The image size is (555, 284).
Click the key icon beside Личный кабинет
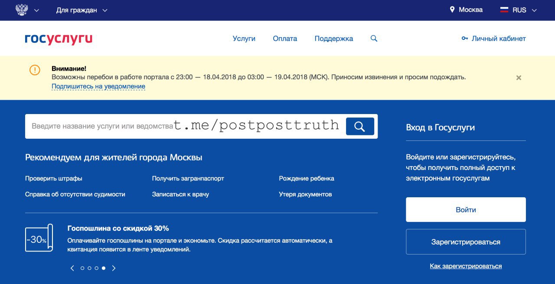[x=465, y=39]
